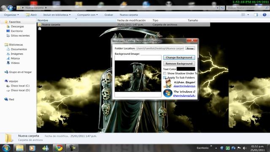Open the black Text Color swatch
This screenshot has height=152, width=270.
[x=186, y=69]
